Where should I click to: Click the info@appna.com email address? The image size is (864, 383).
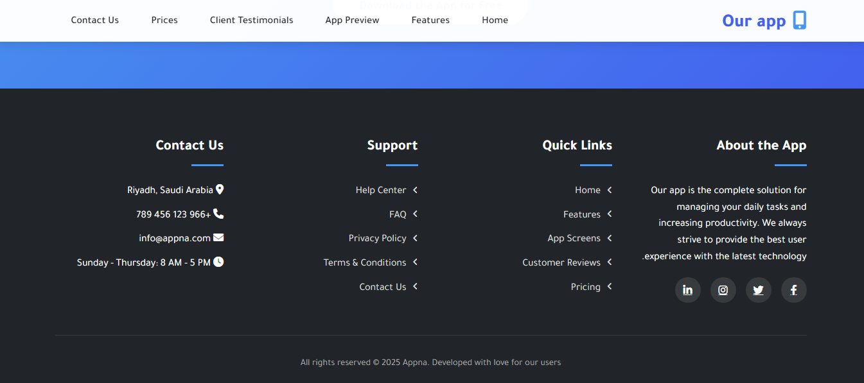coord(175,238)
